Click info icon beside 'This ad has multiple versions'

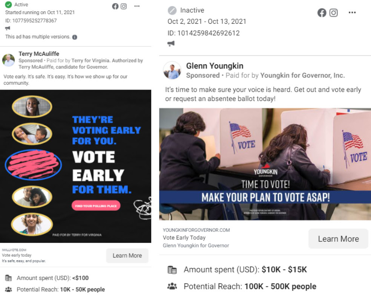coord(75,37)
